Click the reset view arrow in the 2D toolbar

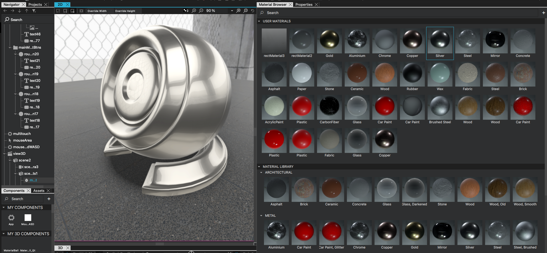[x=252, y=11]
